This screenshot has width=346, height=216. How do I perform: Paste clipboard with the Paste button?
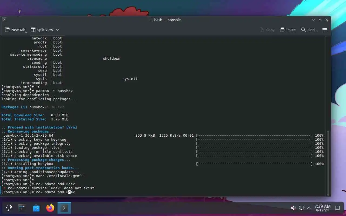coord(288,30)
